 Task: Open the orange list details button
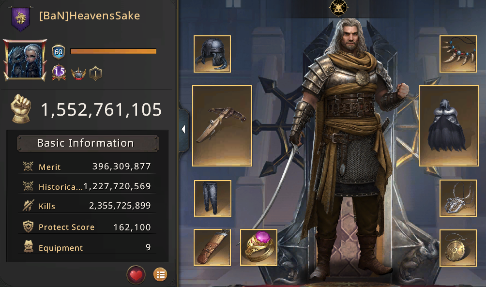(x=160, y=274)
